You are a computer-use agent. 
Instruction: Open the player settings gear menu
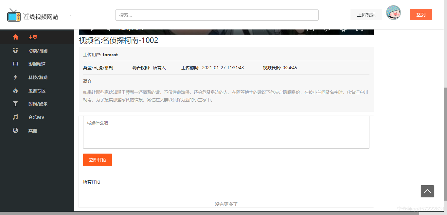(343, 29)
